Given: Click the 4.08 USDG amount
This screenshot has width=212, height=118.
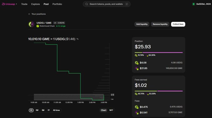Looking at the screenshot, I should [x=176, y=63].
